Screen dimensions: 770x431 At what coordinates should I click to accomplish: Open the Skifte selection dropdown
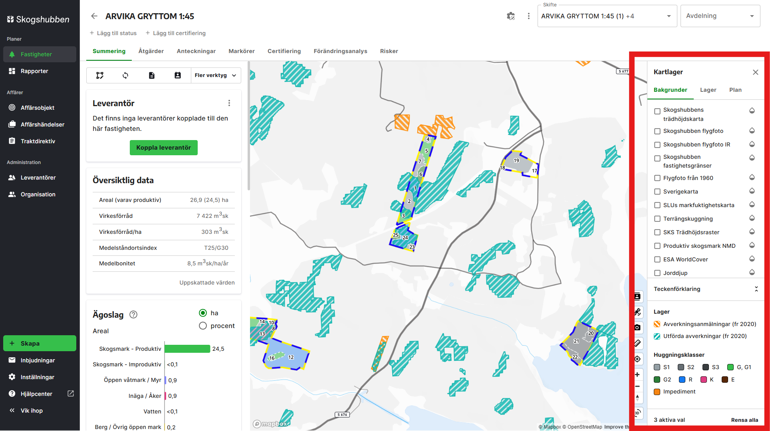pos(607,16)
